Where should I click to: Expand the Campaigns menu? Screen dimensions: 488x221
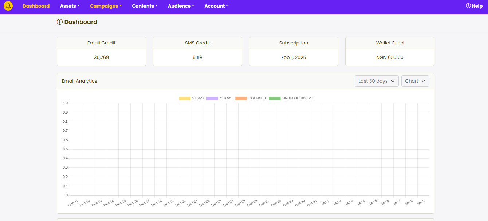tap(105, 6)
